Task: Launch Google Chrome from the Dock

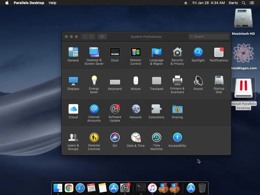Action: point(69,188)
